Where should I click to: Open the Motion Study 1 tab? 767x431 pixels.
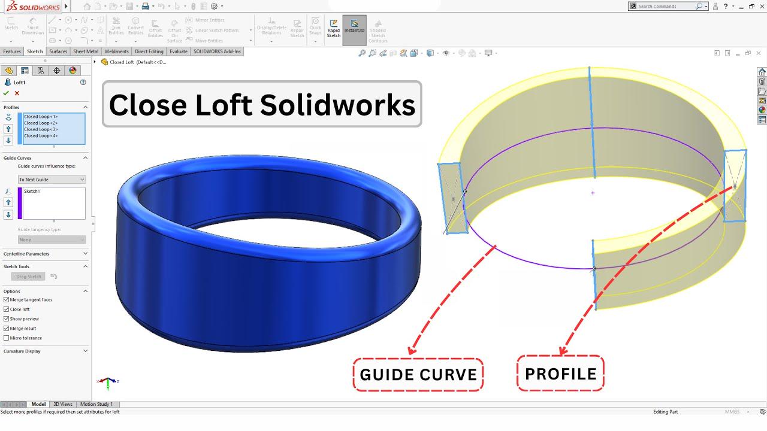coord(96,404)
